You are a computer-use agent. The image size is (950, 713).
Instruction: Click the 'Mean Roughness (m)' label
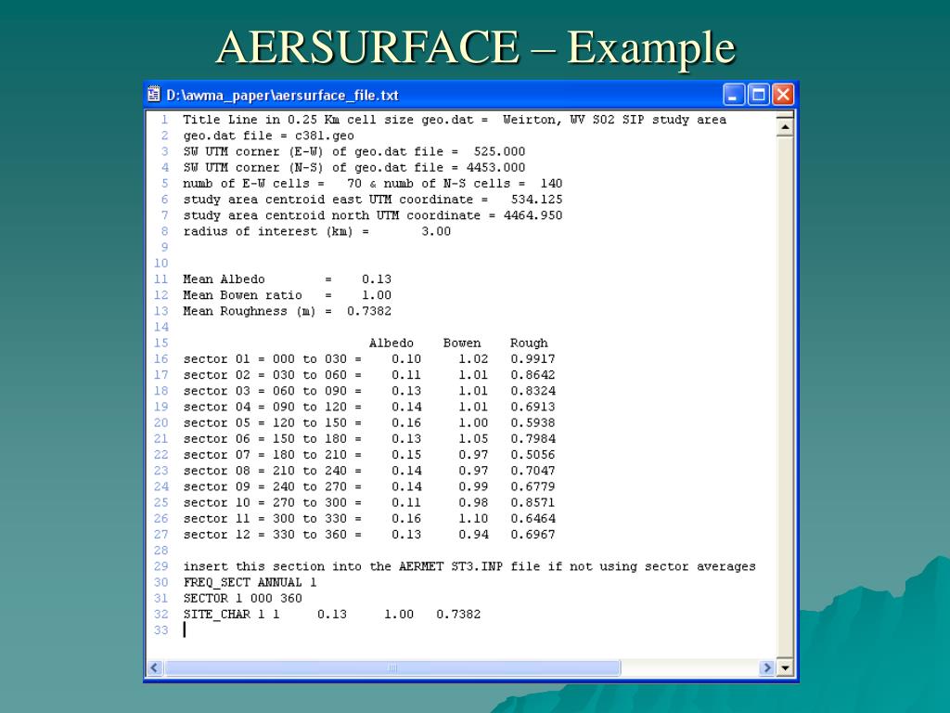249,311
